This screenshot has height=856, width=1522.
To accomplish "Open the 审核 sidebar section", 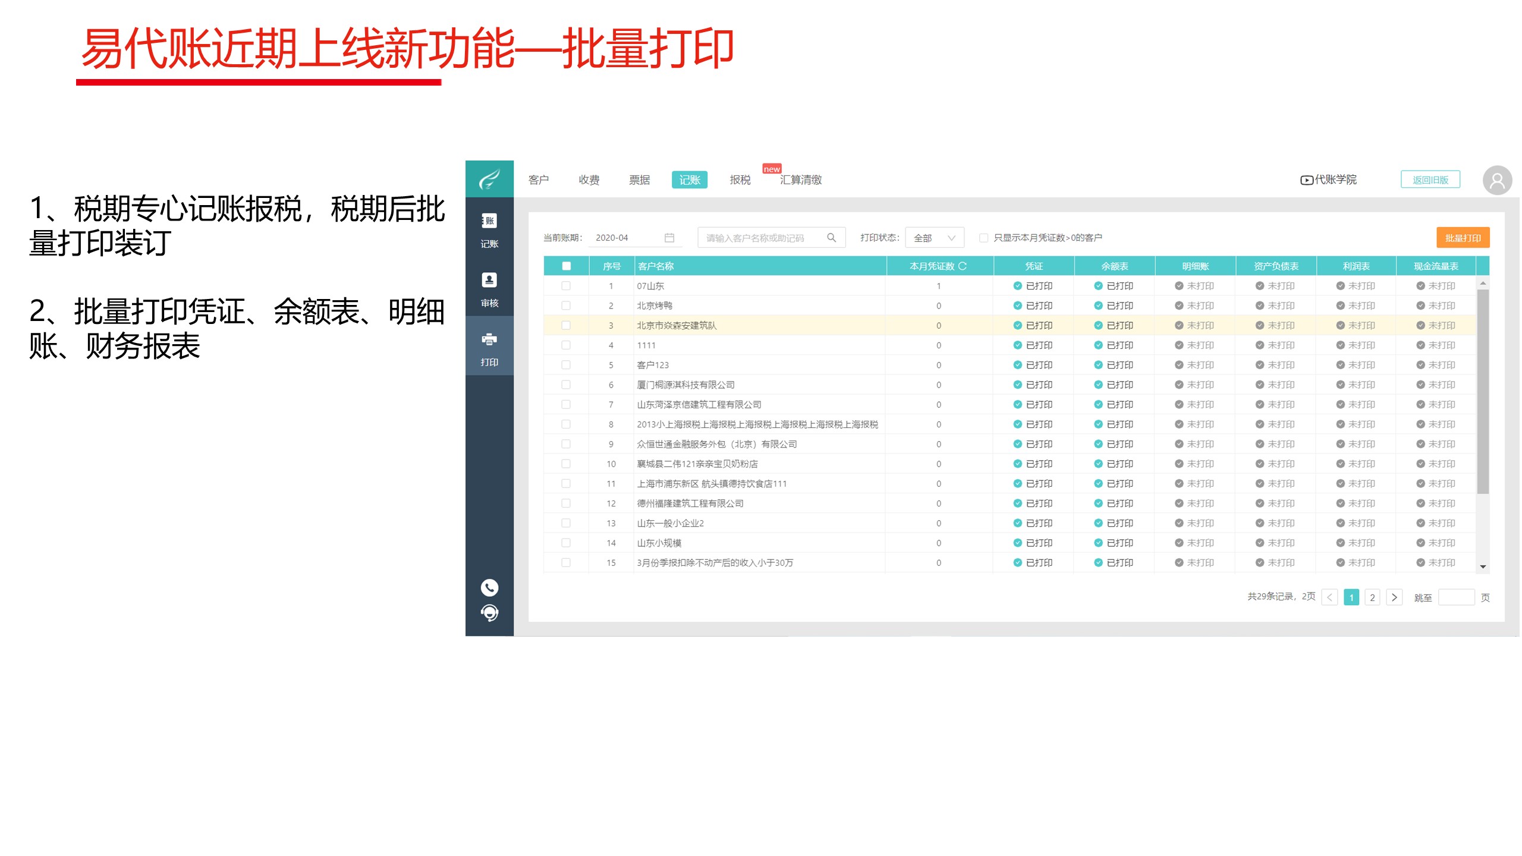I will 489,289.
